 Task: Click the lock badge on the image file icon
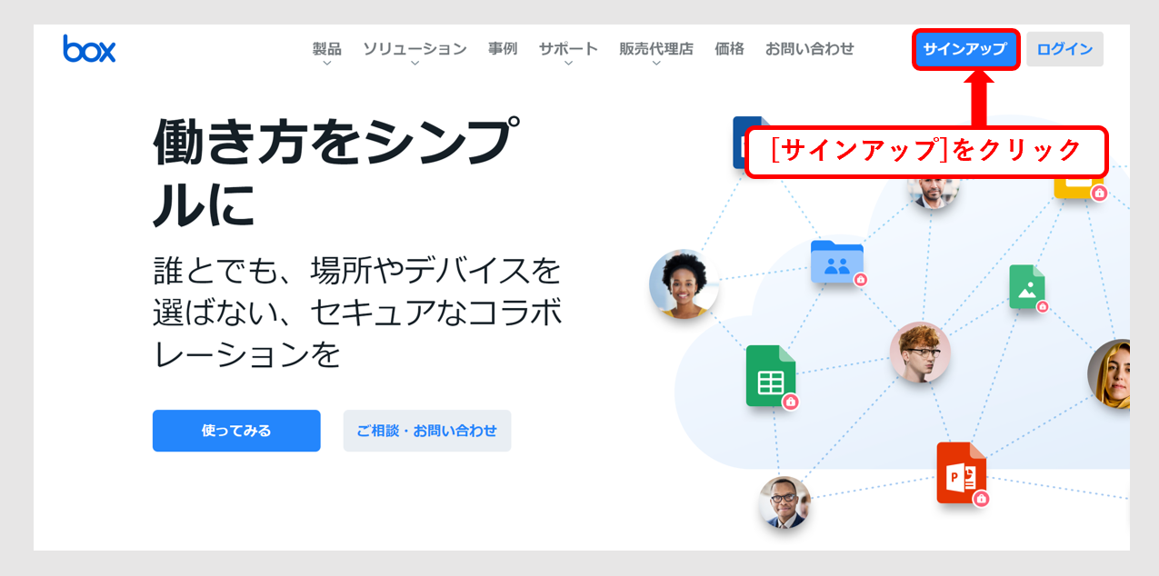click(1043, 306)
